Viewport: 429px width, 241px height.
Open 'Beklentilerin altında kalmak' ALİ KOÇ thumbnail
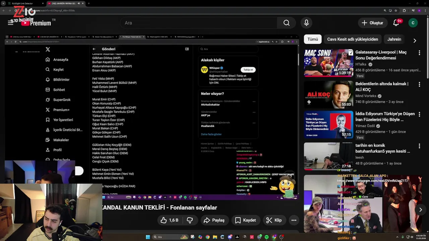(x=328, y=94)
